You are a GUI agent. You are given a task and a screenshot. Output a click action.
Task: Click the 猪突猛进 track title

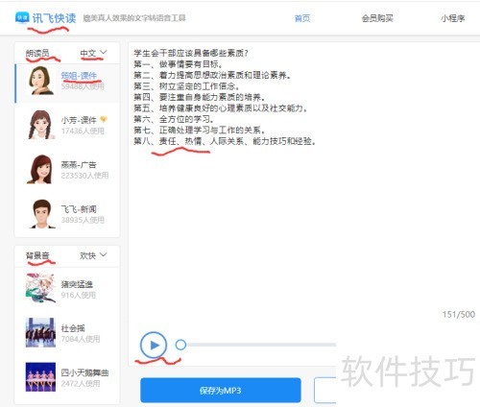[77, 284]
